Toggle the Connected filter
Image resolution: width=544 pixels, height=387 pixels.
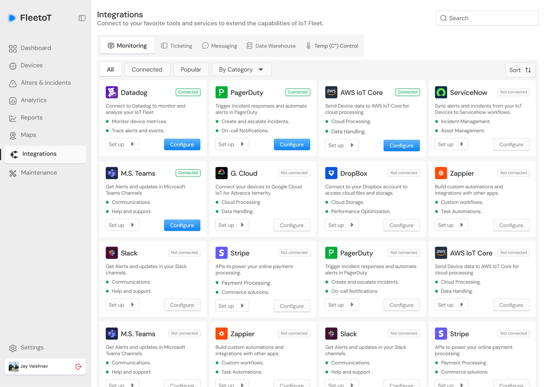coord(147,70)
